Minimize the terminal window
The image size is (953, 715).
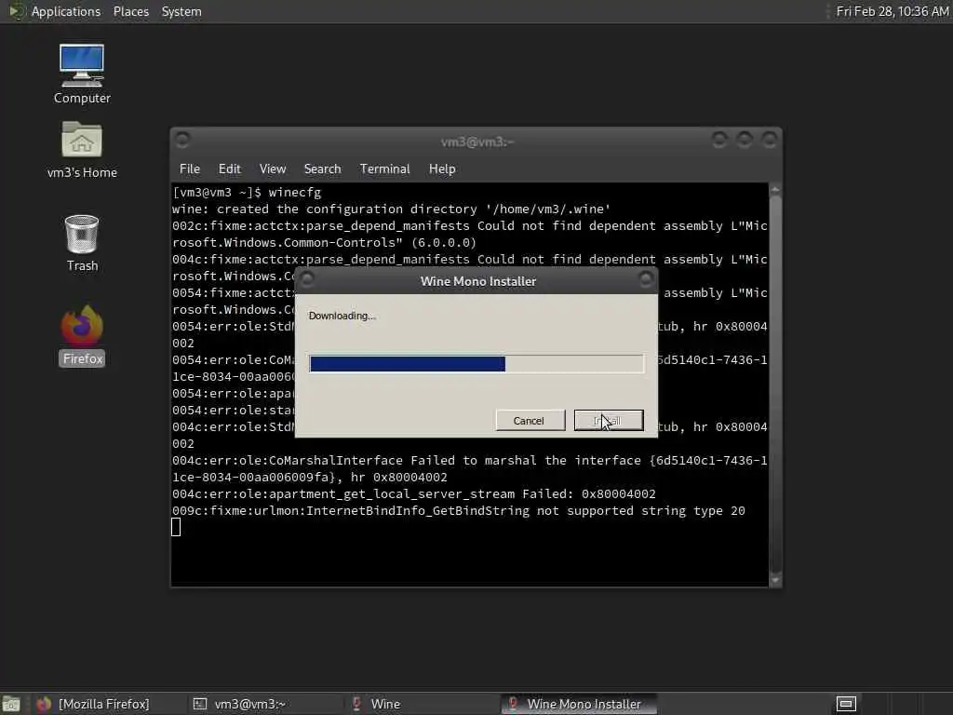(719, 140)
